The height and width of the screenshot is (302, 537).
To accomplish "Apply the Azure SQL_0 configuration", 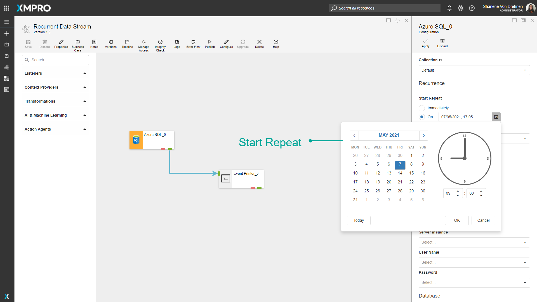I will click(426, 43).
